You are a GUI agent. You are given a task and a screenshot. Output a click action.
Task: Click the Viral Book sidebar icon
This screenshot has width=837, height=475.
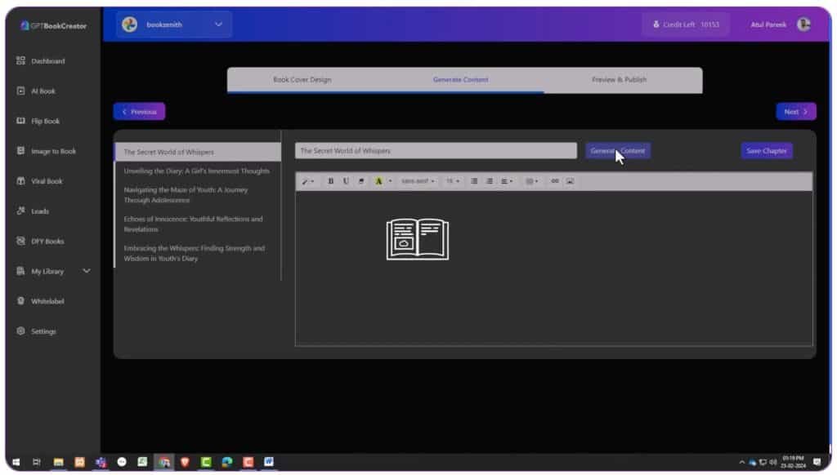pyautogui.click(x=20, y=181)
